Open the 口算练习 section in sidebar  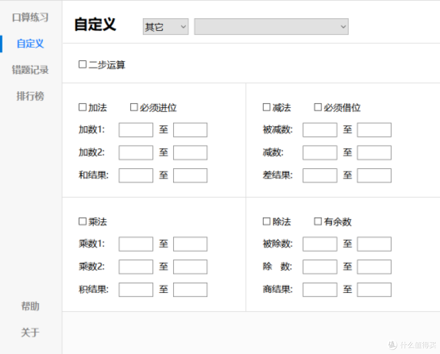click(30, 18)
